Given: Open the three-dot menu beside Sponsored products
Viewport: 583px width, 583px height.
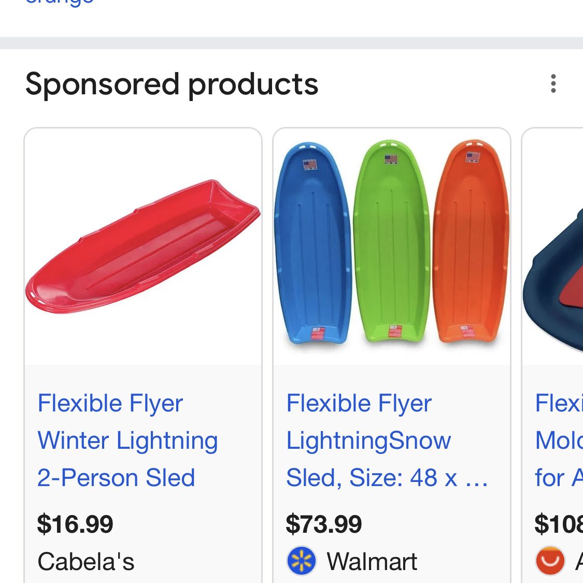Looking at the screenshot, I should click(553, 83).
